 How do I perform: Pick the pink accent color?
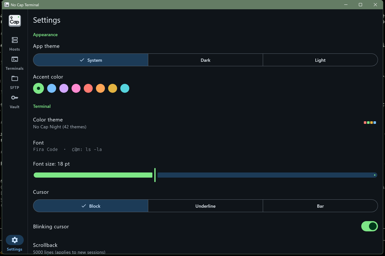tap(76, 88)
